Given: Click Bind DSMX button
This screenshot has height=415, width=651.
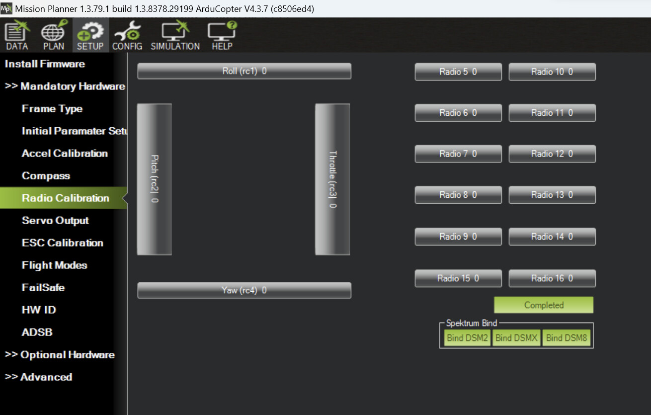Looking at the screenshot, I should coord(516,338).
